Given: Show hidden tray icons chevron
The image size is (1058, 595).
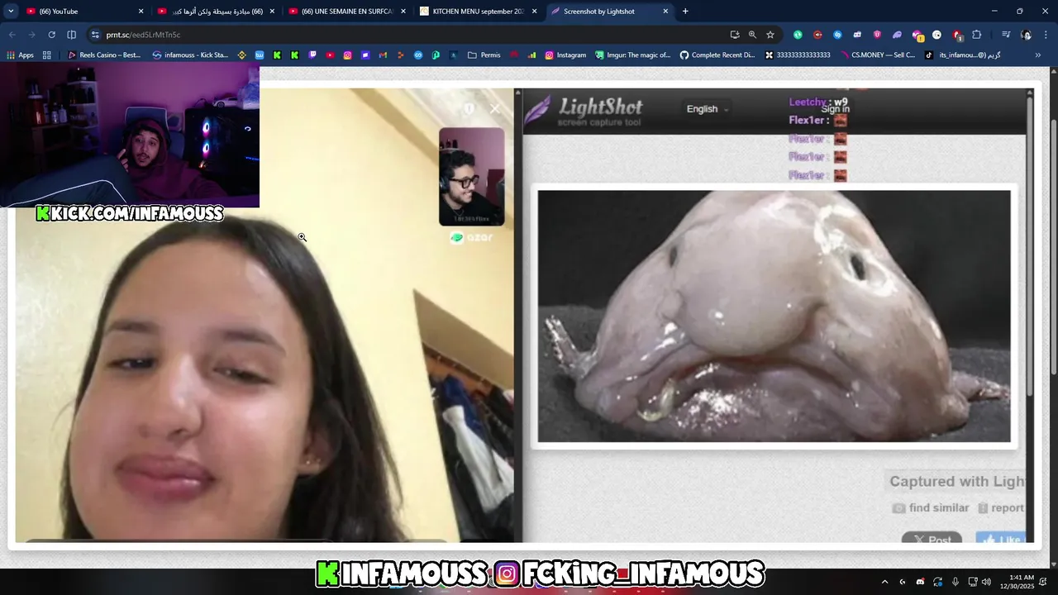Looking at the screenshot, I should coord(884,582).
